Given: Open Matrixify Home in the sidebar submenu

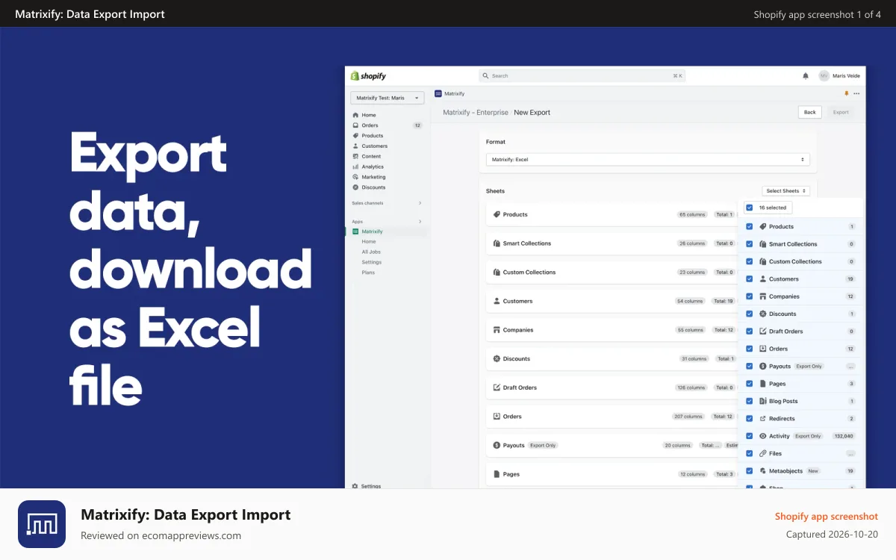Looking at the screenshot, I should coord(369,242).
